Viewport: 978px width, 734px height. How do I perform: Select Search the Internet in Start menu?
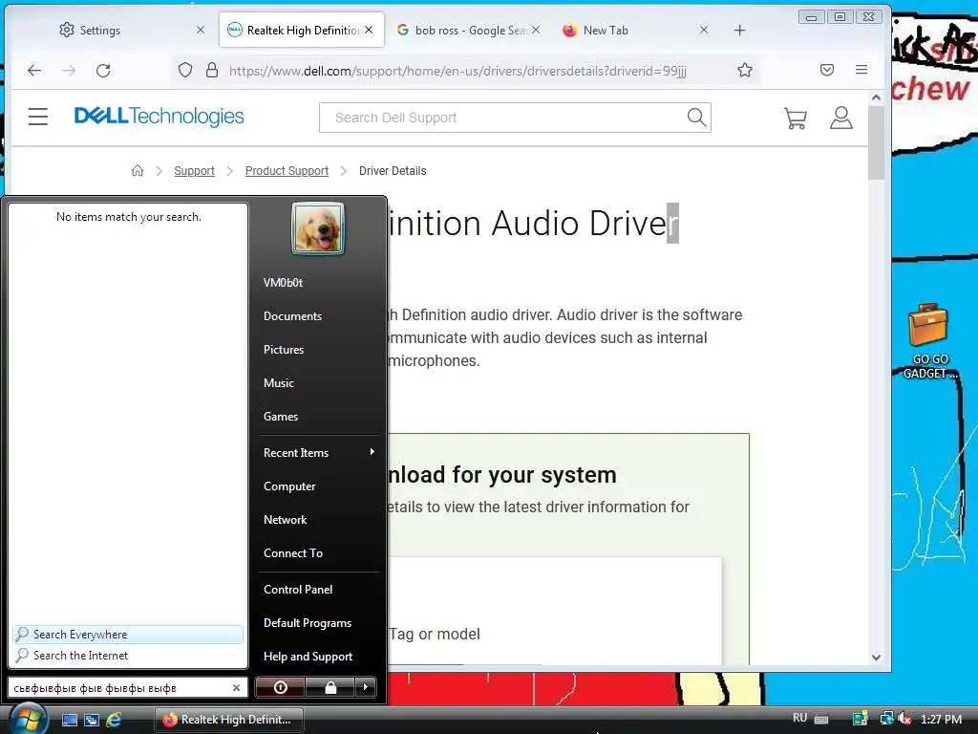tap(128, 656)
